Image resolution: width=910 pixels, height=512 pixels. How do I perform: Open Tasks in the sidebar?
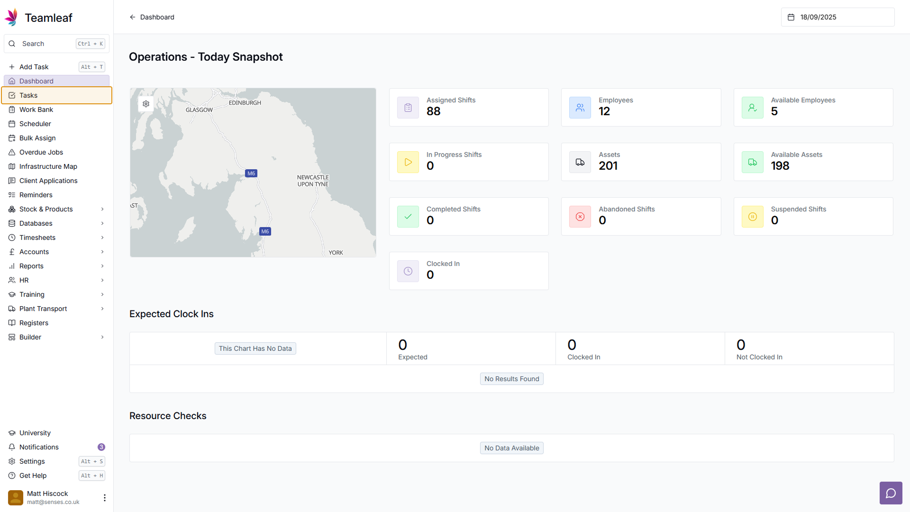(28, 95)
